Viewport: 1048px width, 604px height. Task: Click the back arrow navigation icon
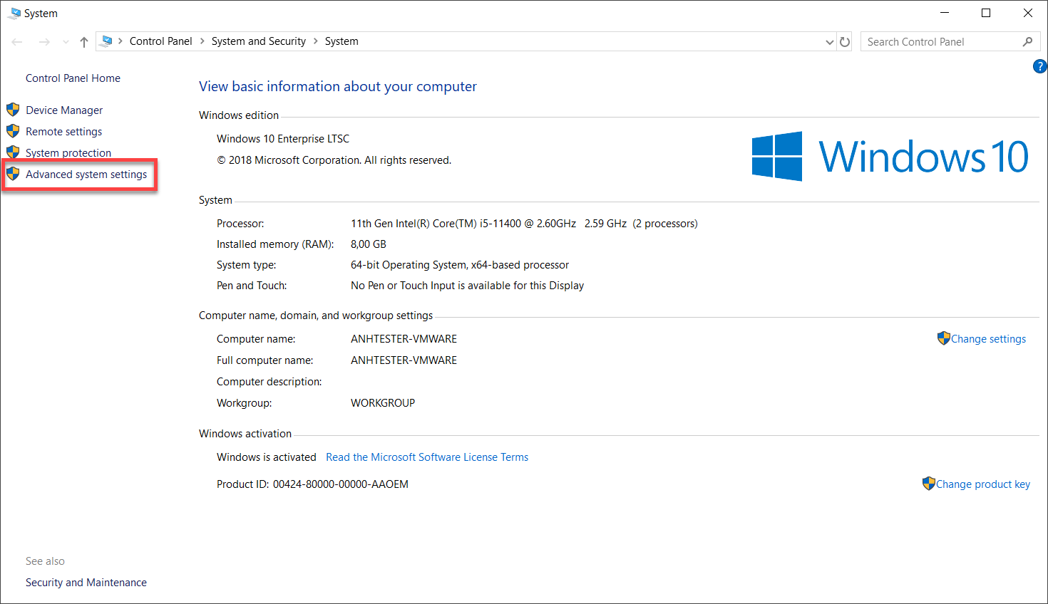click(17, 42)
